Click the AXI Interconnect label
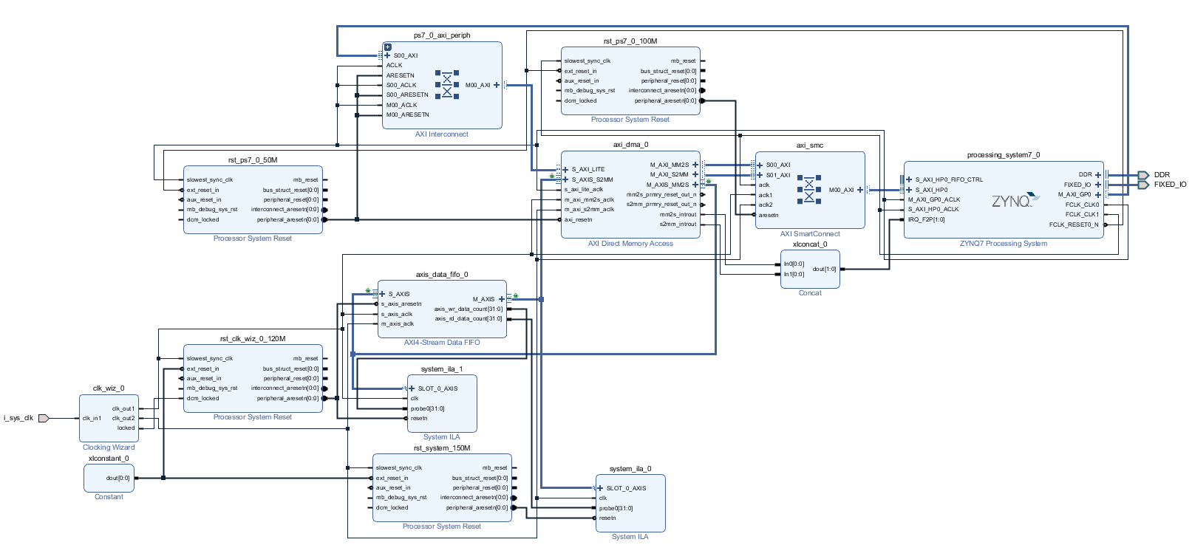The height and width of the screenshot is (545, 1192). coord(442,134)
